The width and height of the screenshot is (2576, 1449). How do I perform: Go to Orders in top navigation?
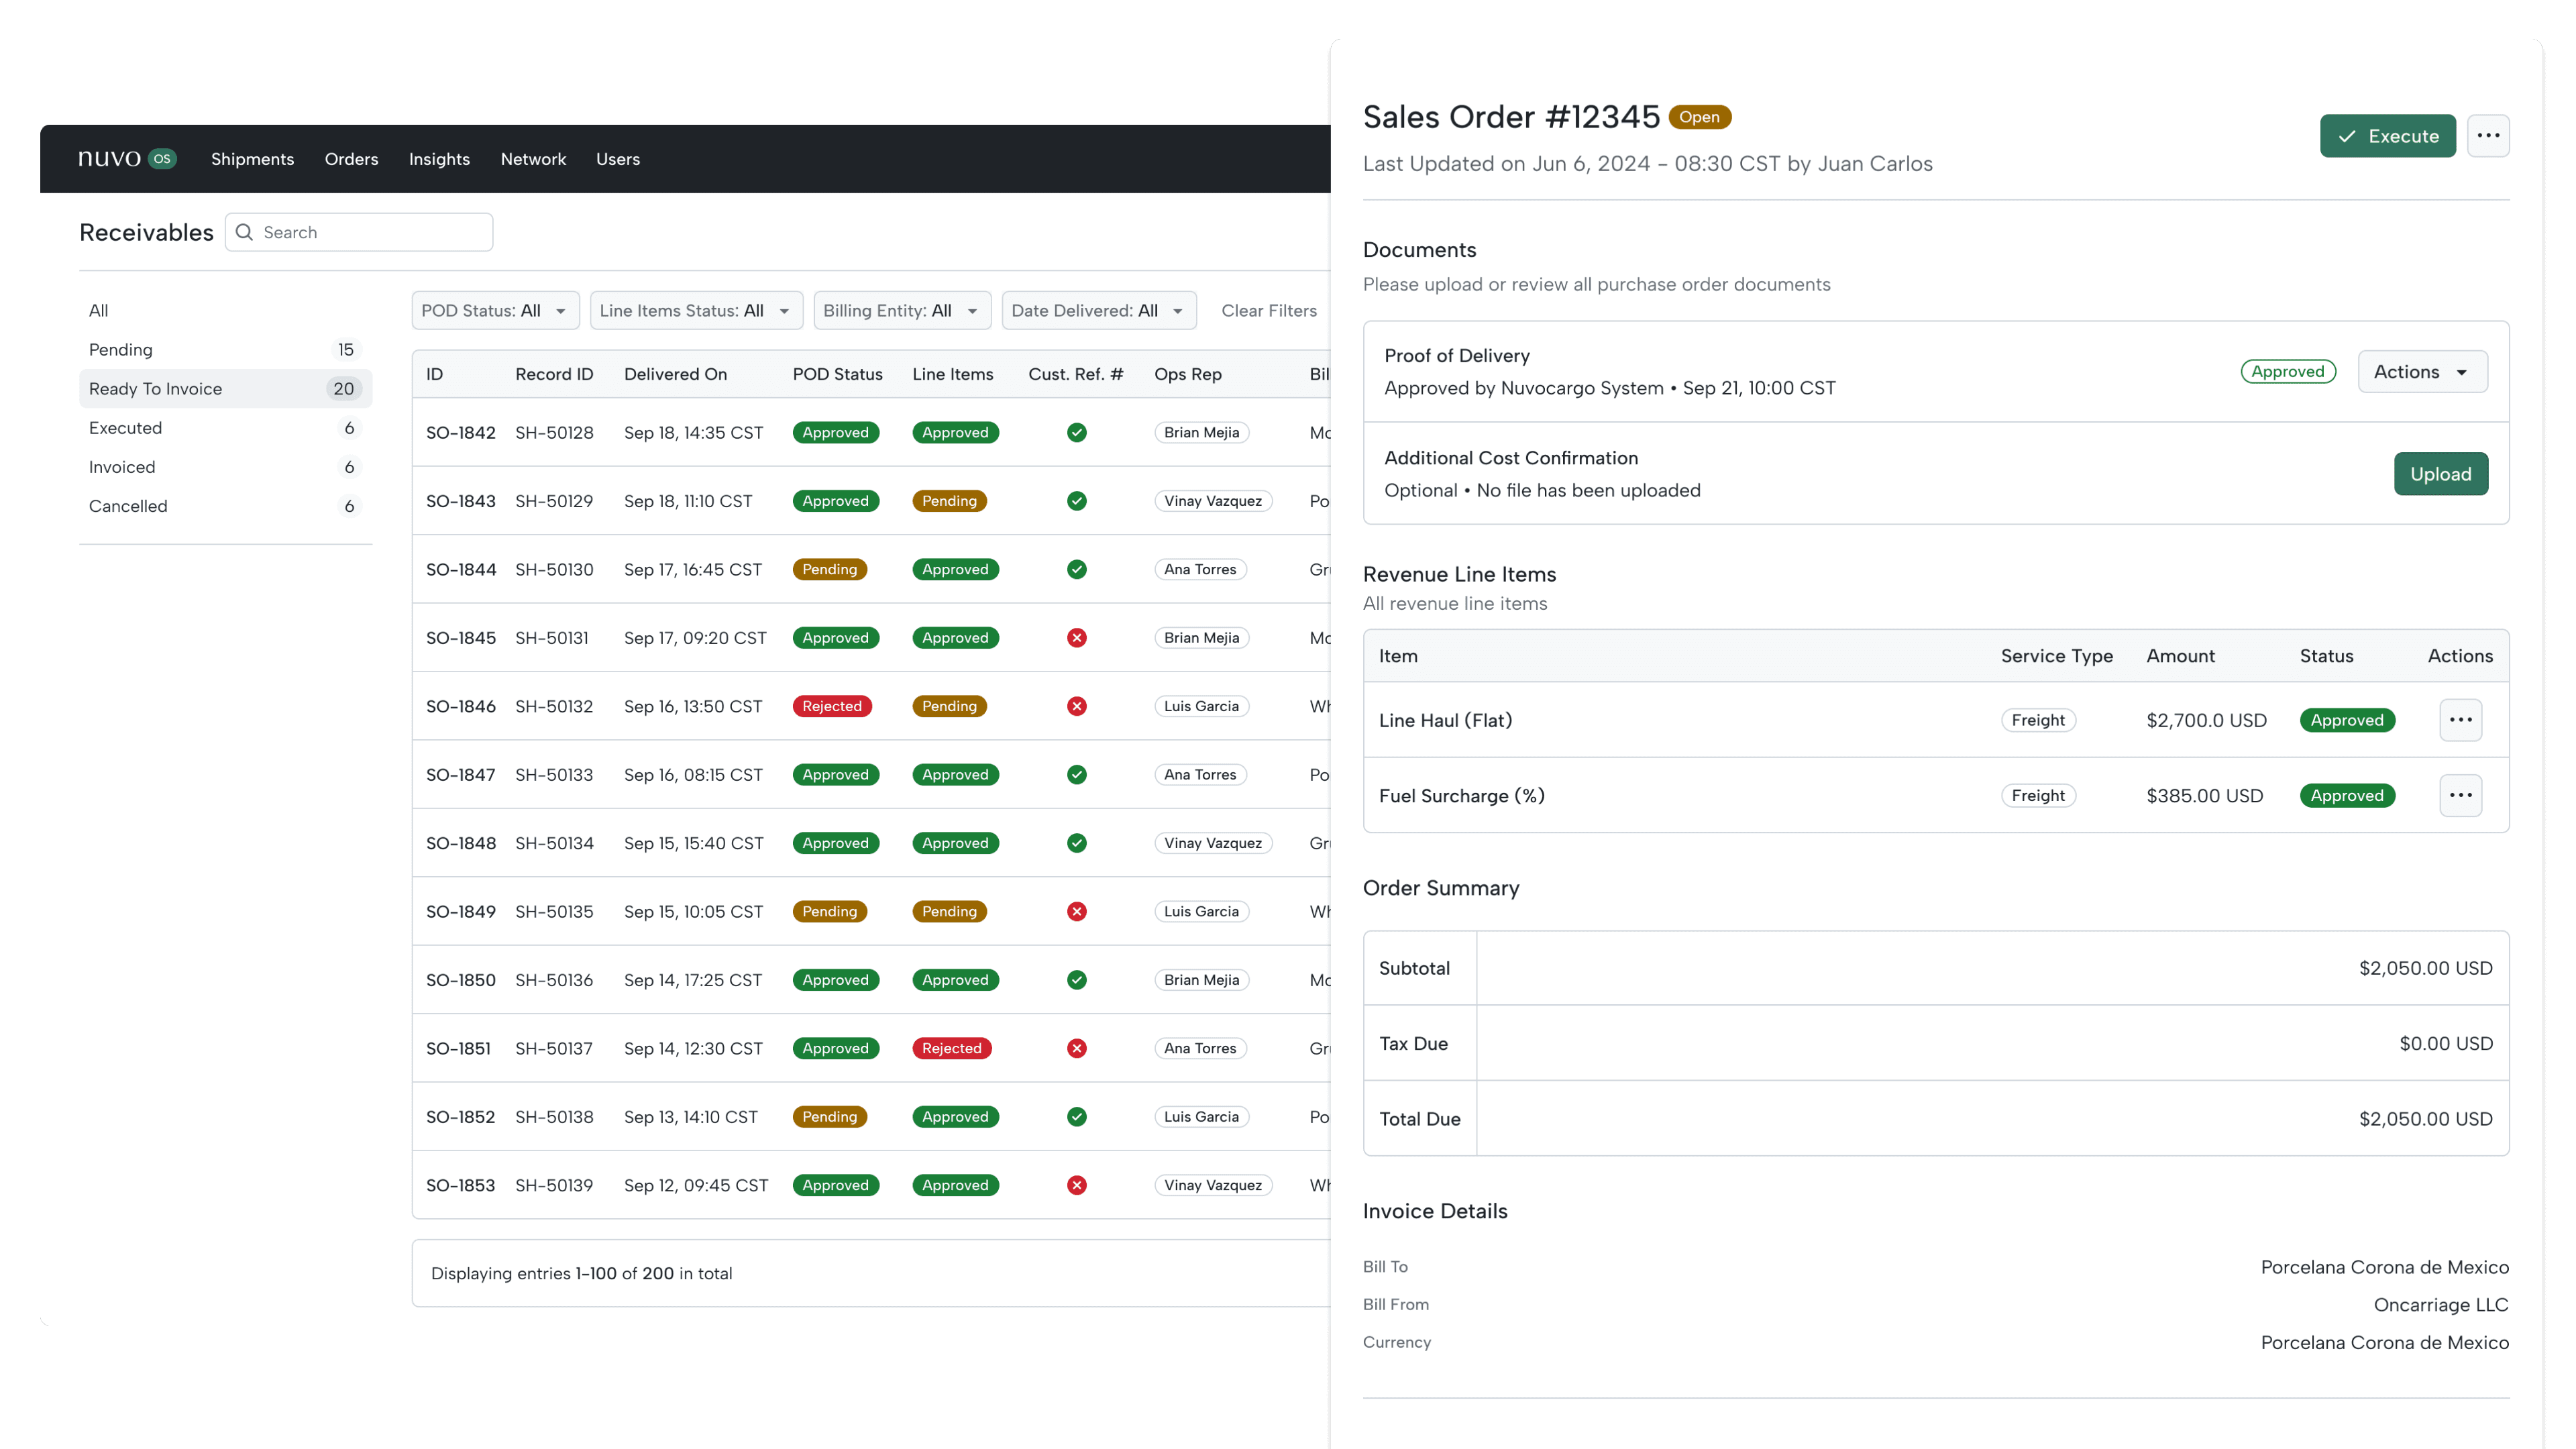351,159
